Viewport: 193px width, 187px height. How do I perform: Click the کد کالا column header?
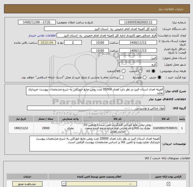point(165,119)
